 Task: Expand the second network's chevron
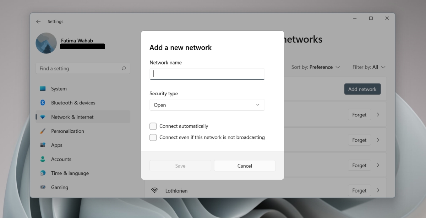[378, 140]
